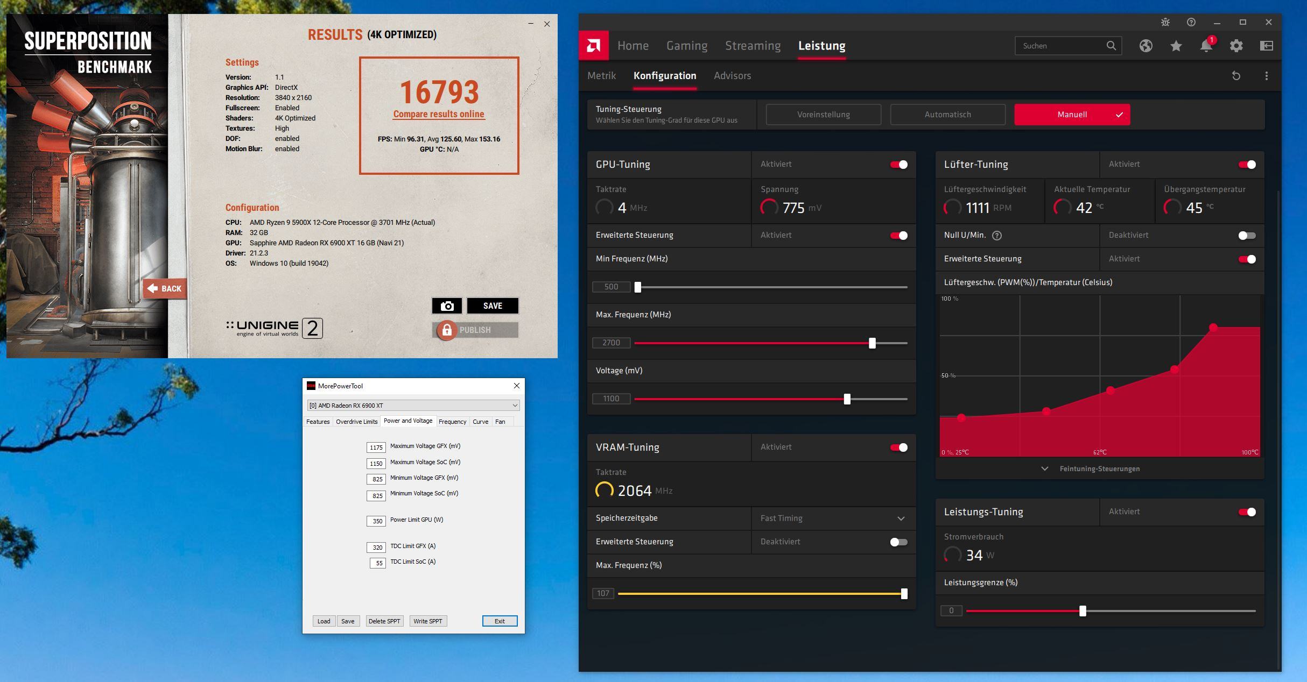Click the reset tuning arrow icon
Screen dimensions: 1307x682
coord(1236,76)
